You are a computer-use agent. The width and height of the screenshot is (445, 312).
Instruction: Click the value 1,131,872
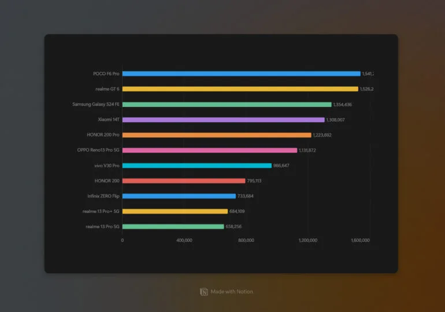tap(307, 151)
